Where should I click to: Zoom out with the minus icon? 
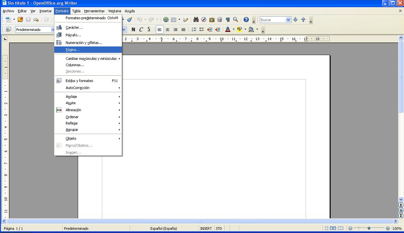(350, 228)
